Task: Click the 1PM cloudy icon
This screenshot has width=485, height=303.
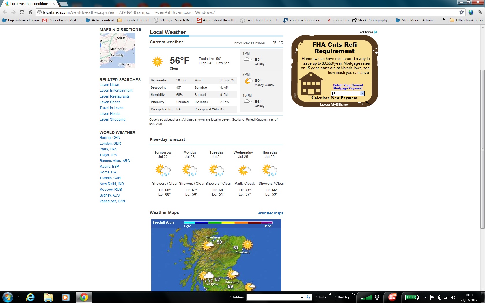Action: 248,59
